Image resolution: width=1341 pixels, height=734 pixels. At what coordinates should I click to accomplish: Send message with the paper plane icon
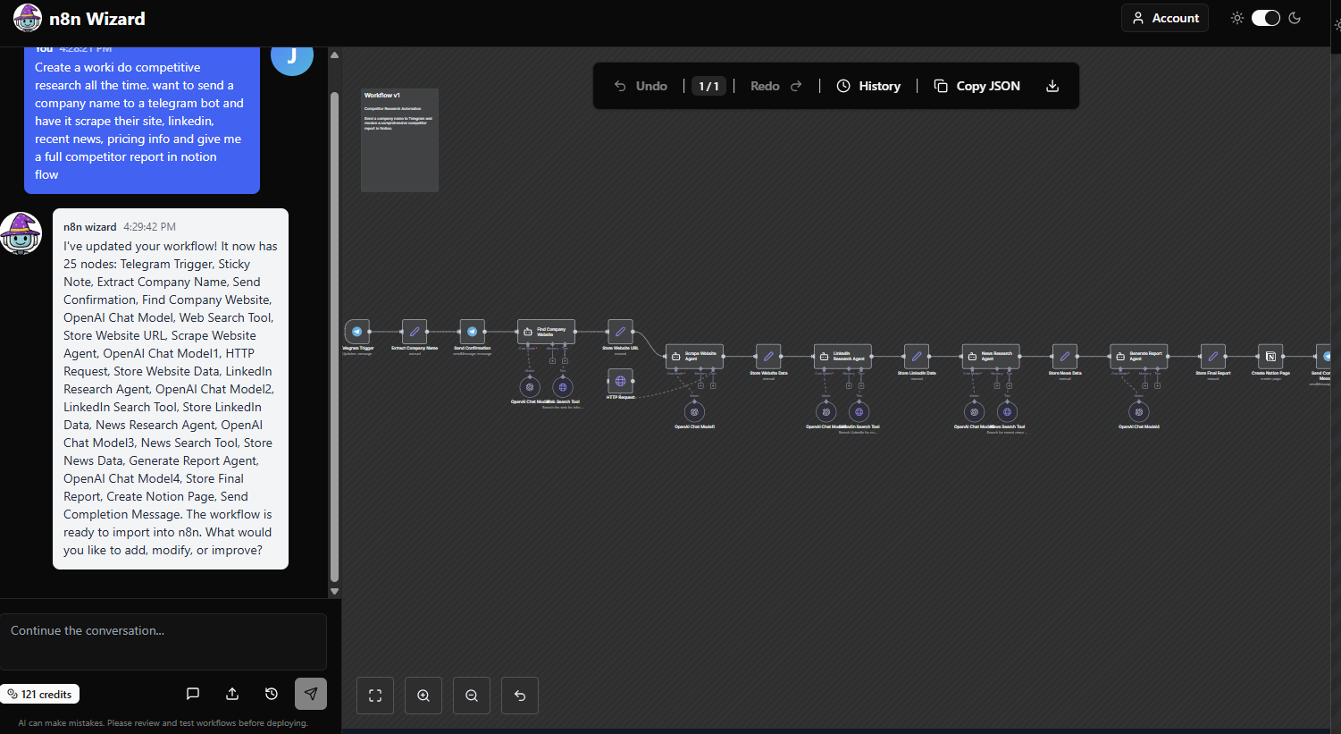310,693
